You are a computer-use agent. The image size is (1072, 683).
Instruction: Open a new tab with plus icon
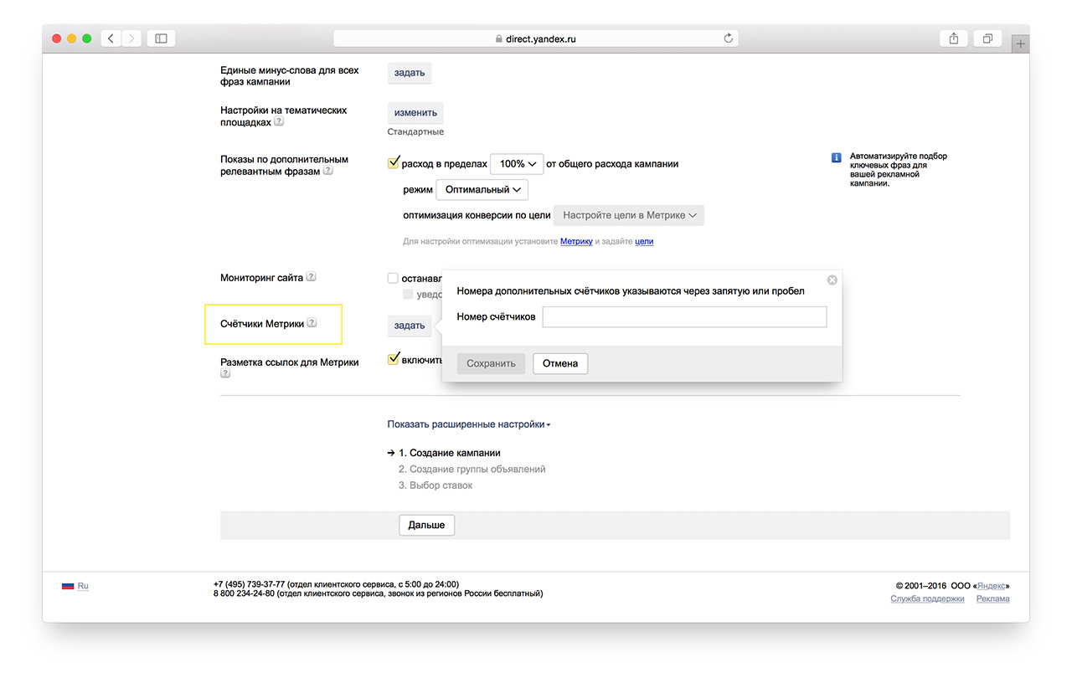tap(1019, 44)
